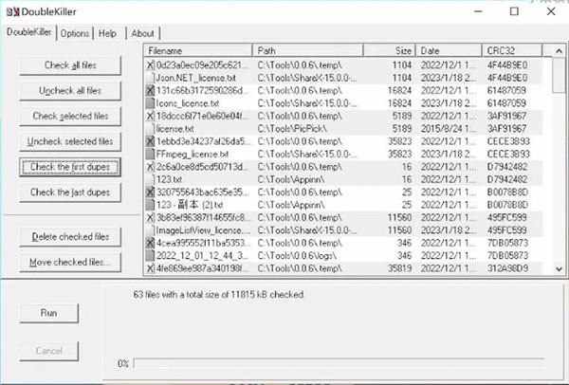569x385 pixels.
Task: Click the file list scroll up arrow
Action: [x=559, y=51]
